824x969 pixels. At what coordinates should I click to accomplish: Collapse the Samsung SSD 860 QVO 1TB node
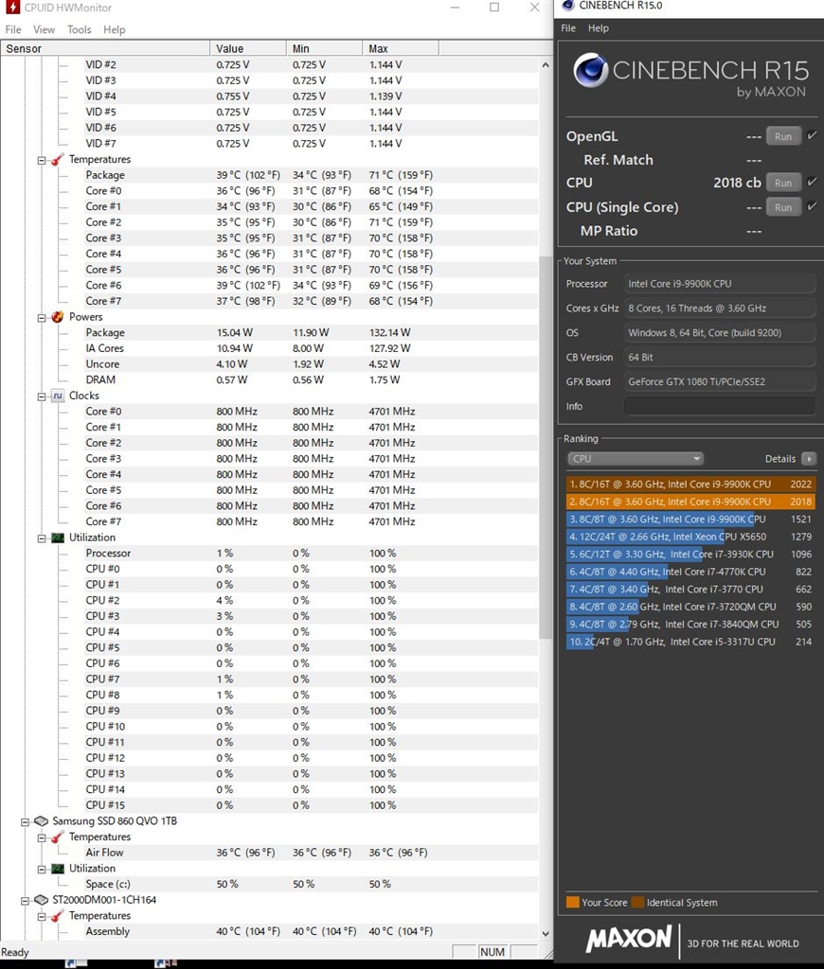coord(25,822)
